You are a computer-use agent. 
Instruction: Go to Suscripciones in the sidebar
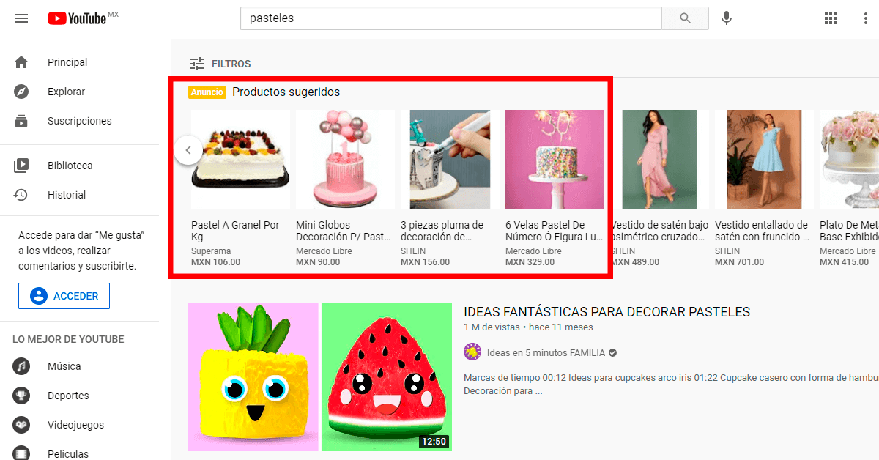79,120
